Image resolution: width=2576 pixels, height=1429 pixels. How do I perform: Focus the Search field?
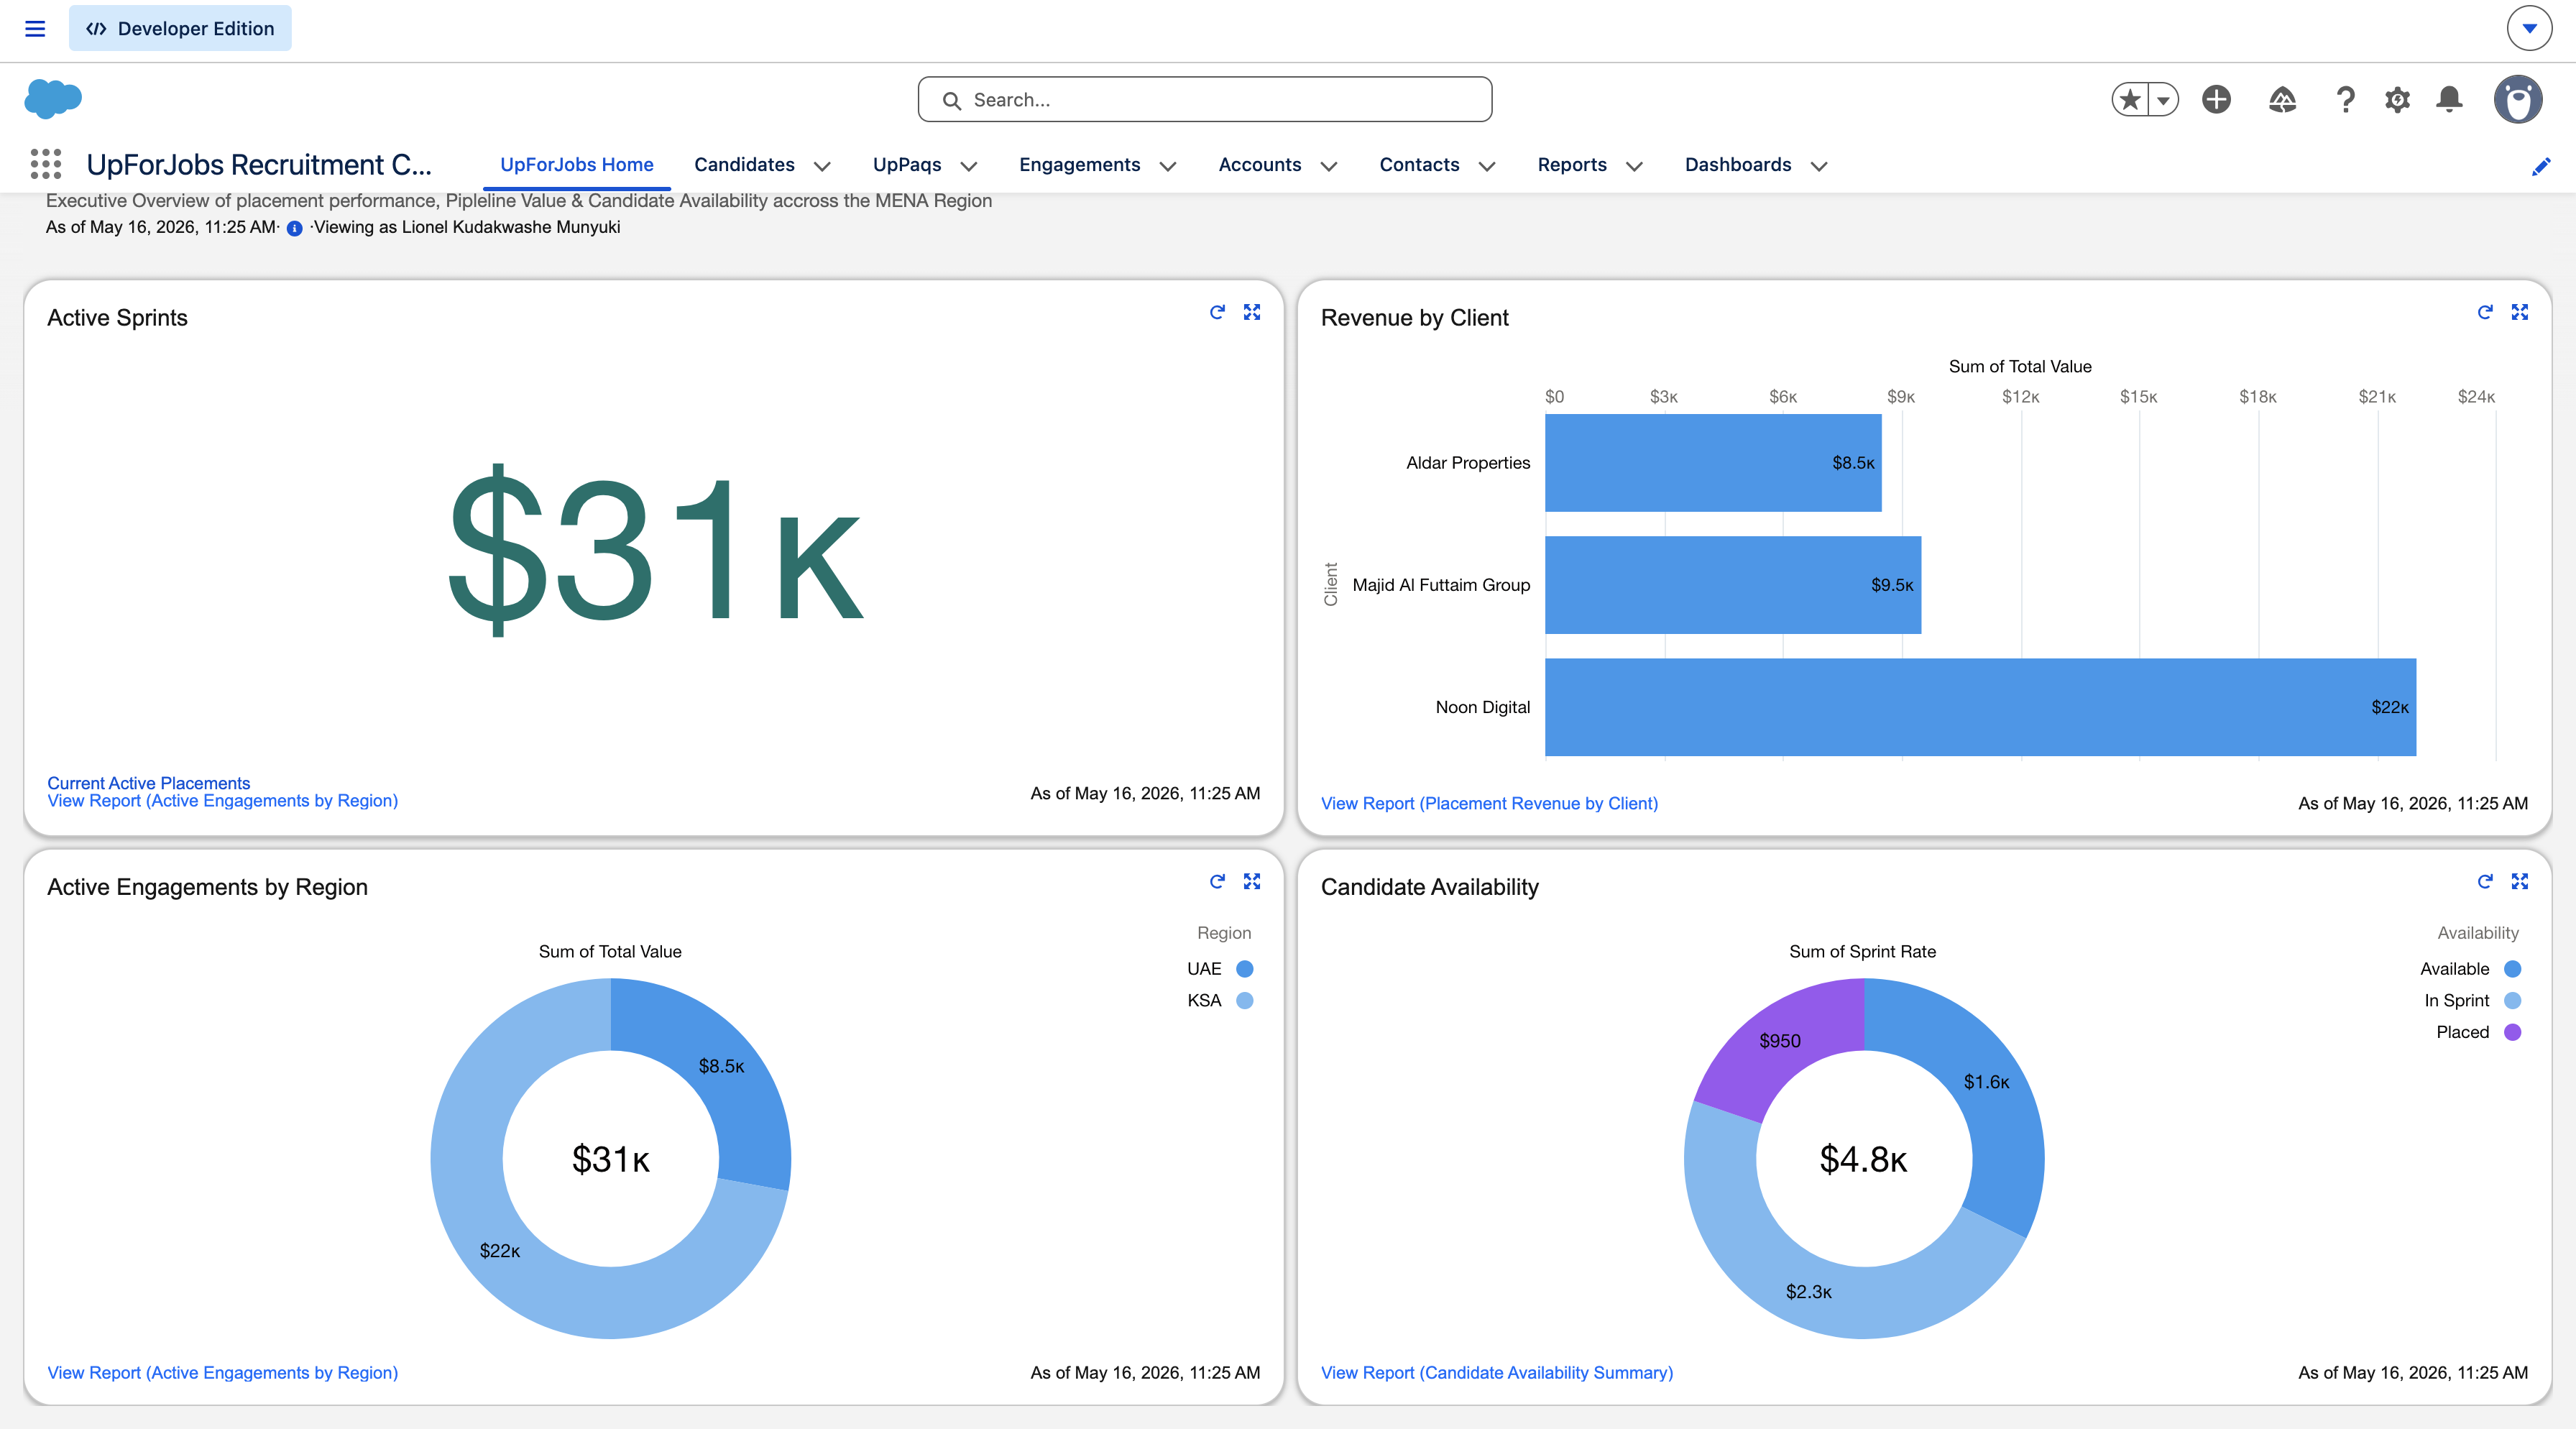[1205, 99]
